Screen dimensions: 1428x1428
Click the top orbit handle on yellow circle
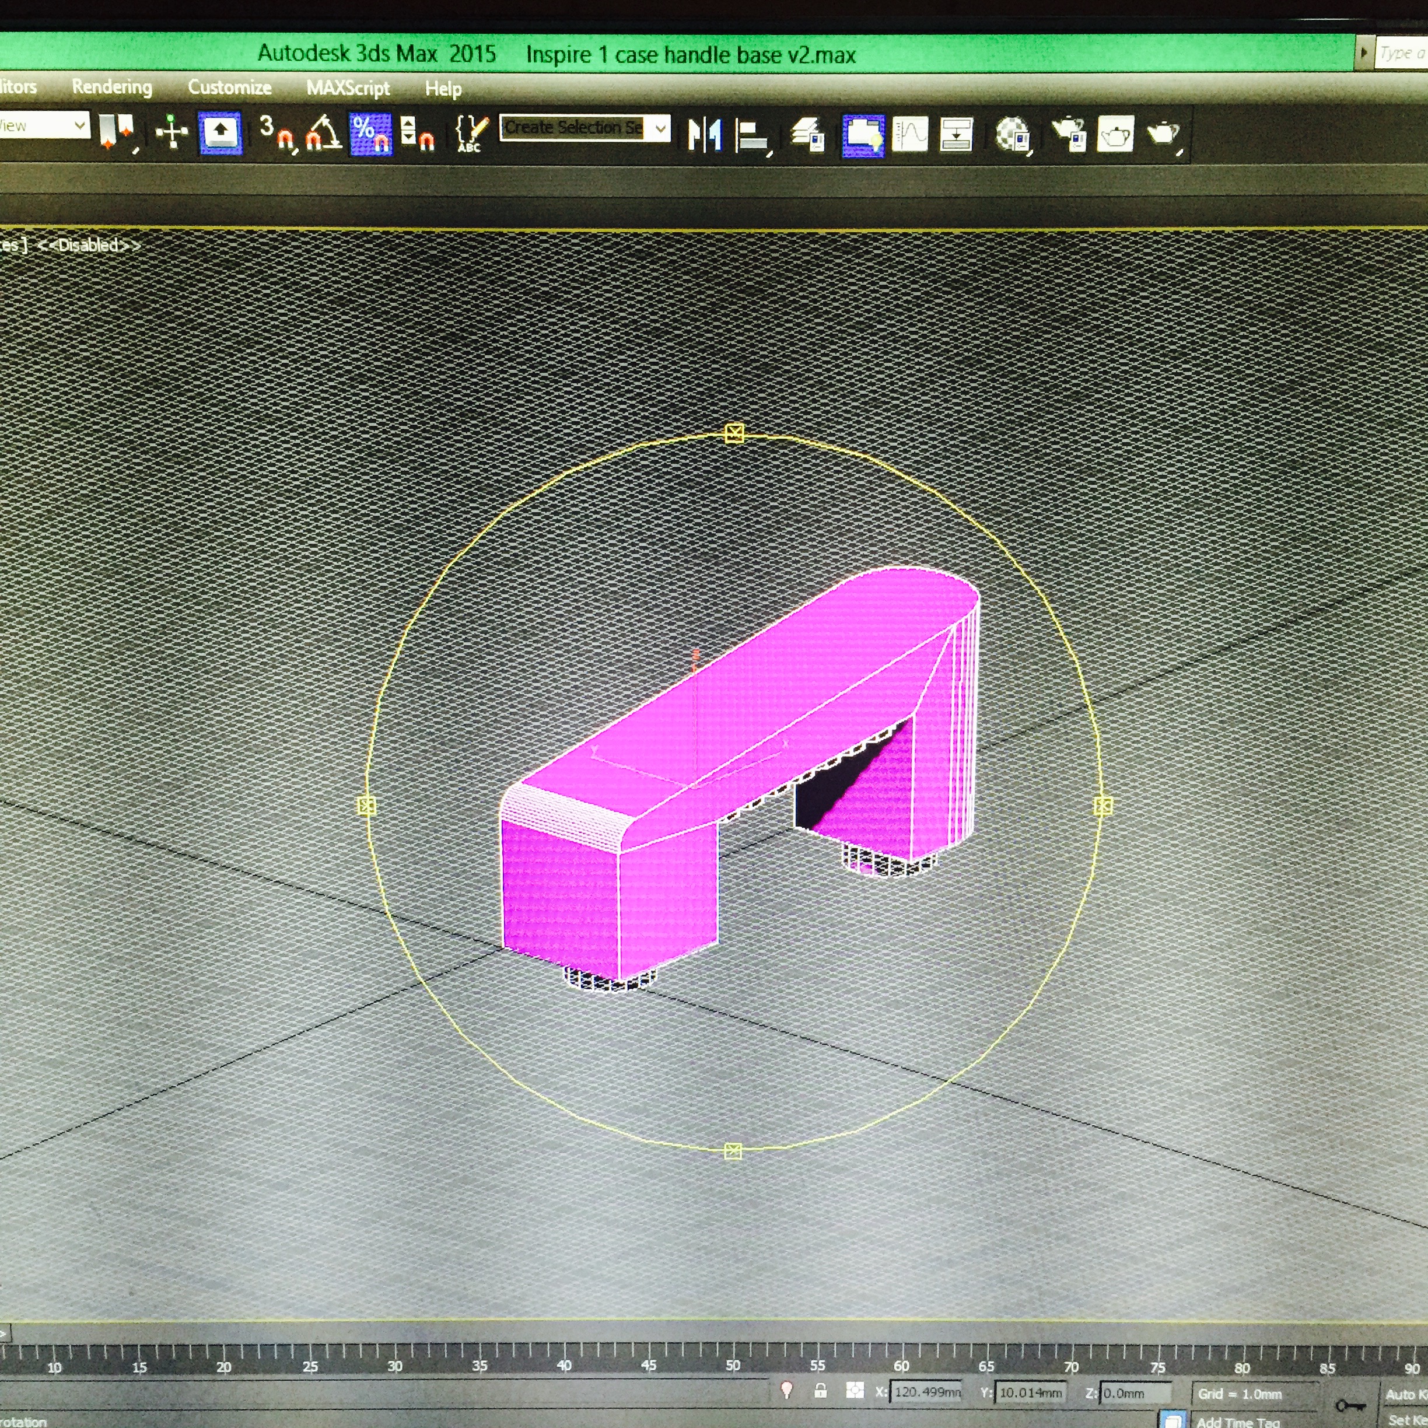pos(734,433)
